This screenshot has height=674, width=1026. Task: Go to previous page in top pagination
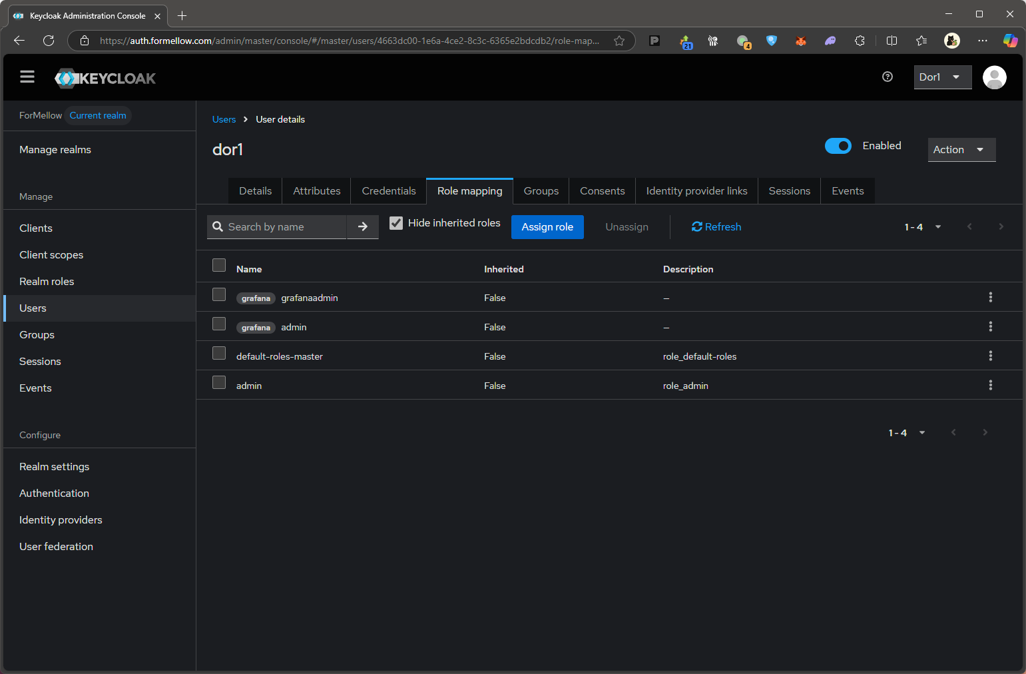pyautogui.click(x=969, y=226)
